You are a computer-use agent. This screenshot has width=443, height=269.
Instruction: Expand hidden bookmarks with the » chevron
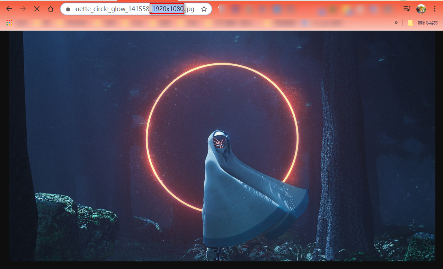click(396, 23)
